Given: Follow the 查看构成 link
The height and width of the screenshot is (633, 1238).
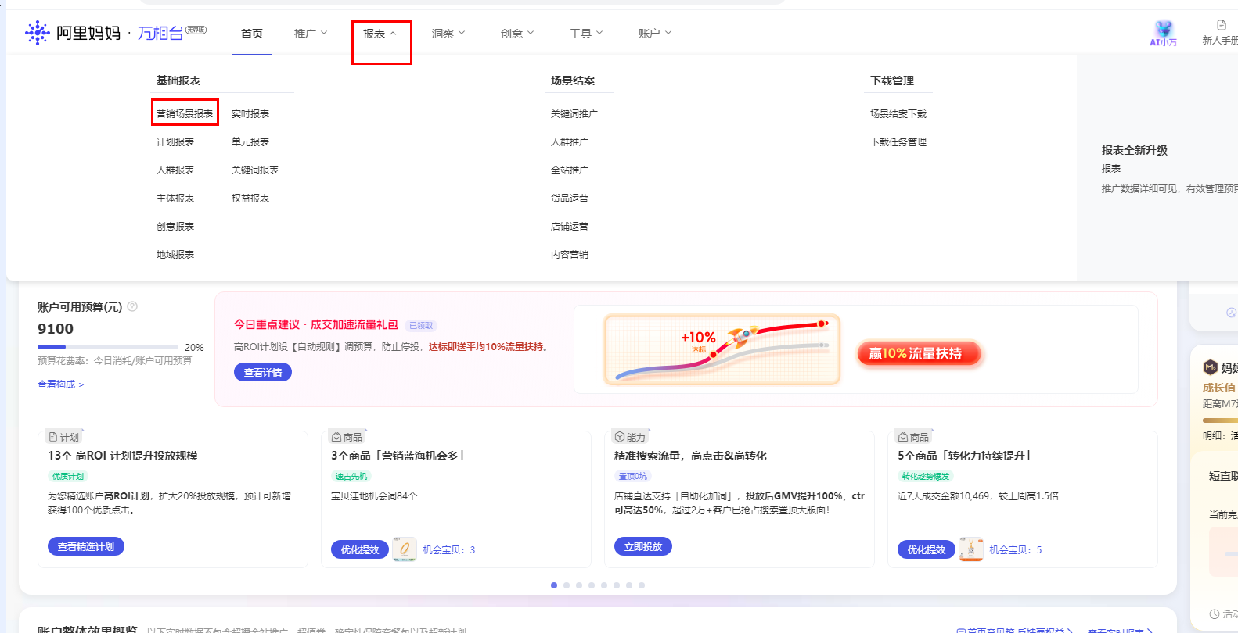Looking at the screenshot, I should point(60,384).
